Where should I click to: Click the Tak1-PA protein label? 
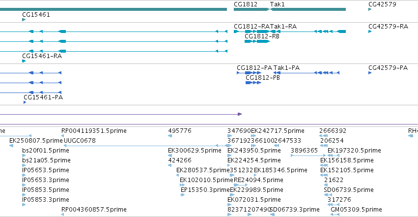click(x=286, y=68)
